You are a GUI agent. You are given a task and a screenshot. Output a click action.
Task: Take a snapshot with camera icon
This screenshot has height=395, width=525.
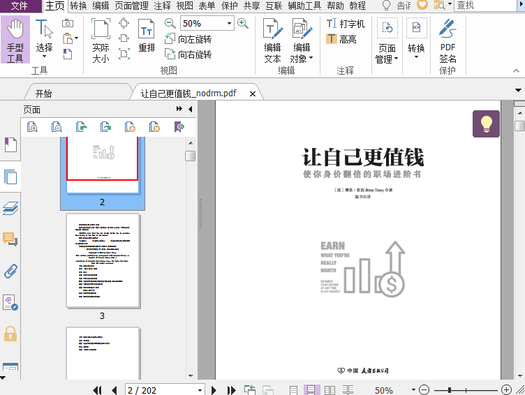68,23
